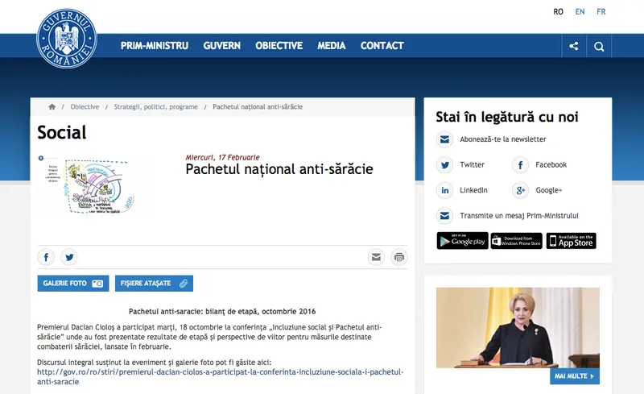Click the GALERIE FOTO button
The width and height of the screenshot is (644, 394).
tap(72, 284)
